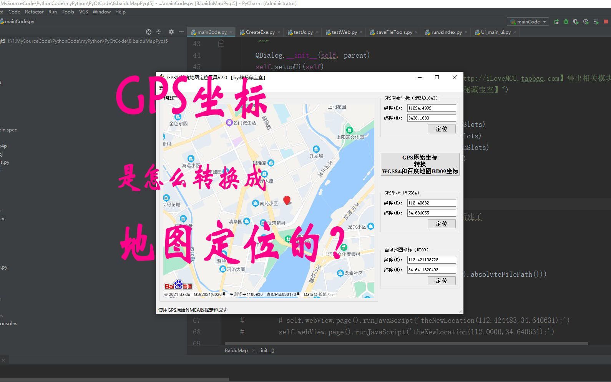The image size is (611, 382).
Task: Click the mainCode.py breadcrumb in navigation bar
Action: [x=18, y=22]
